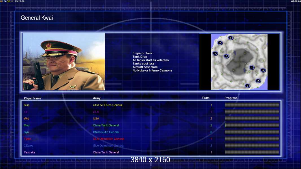Select player name Wld

coord(26,119)
